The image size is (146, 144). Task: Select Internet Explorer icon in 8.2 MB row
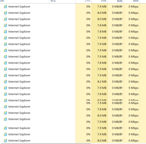[5, 82]
